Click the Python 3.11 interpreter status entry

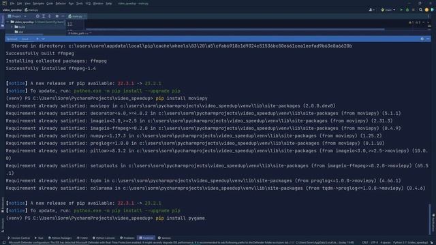[410, 242]
